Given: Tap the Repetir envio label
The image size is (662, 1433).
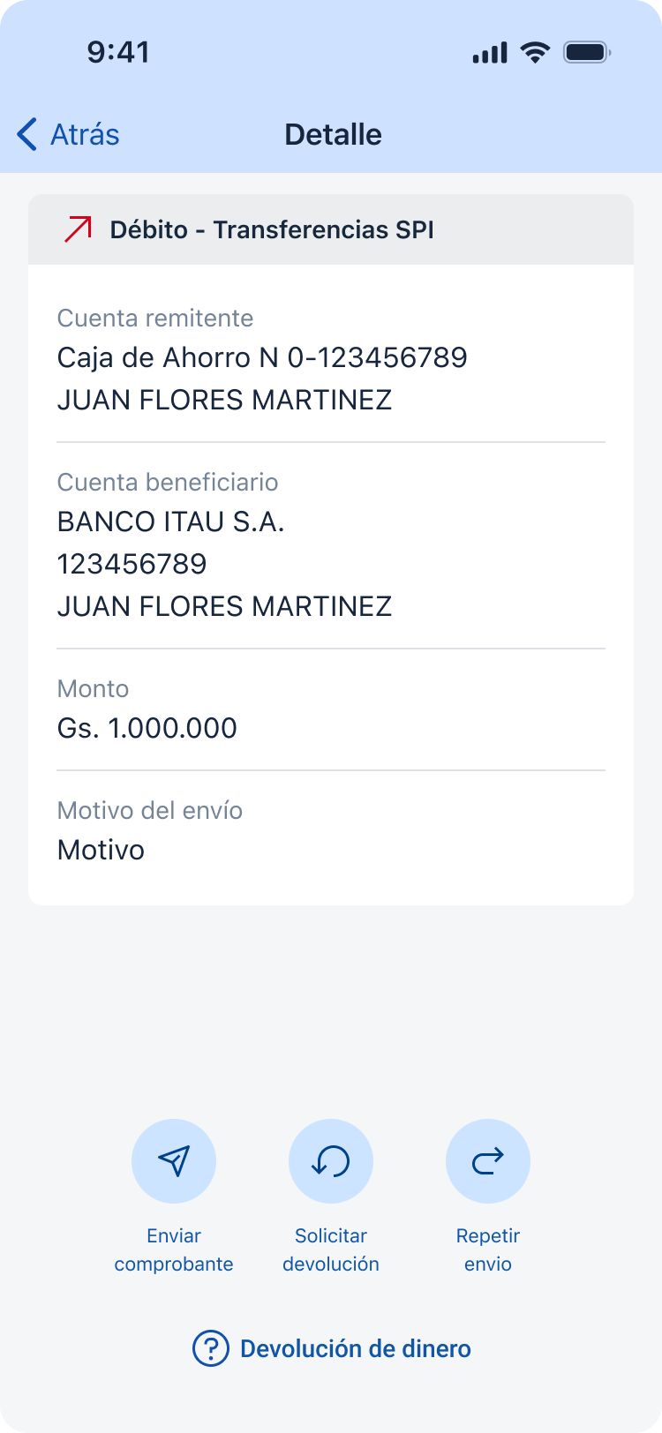Looking at the screenshot, I should point(487,1249).
